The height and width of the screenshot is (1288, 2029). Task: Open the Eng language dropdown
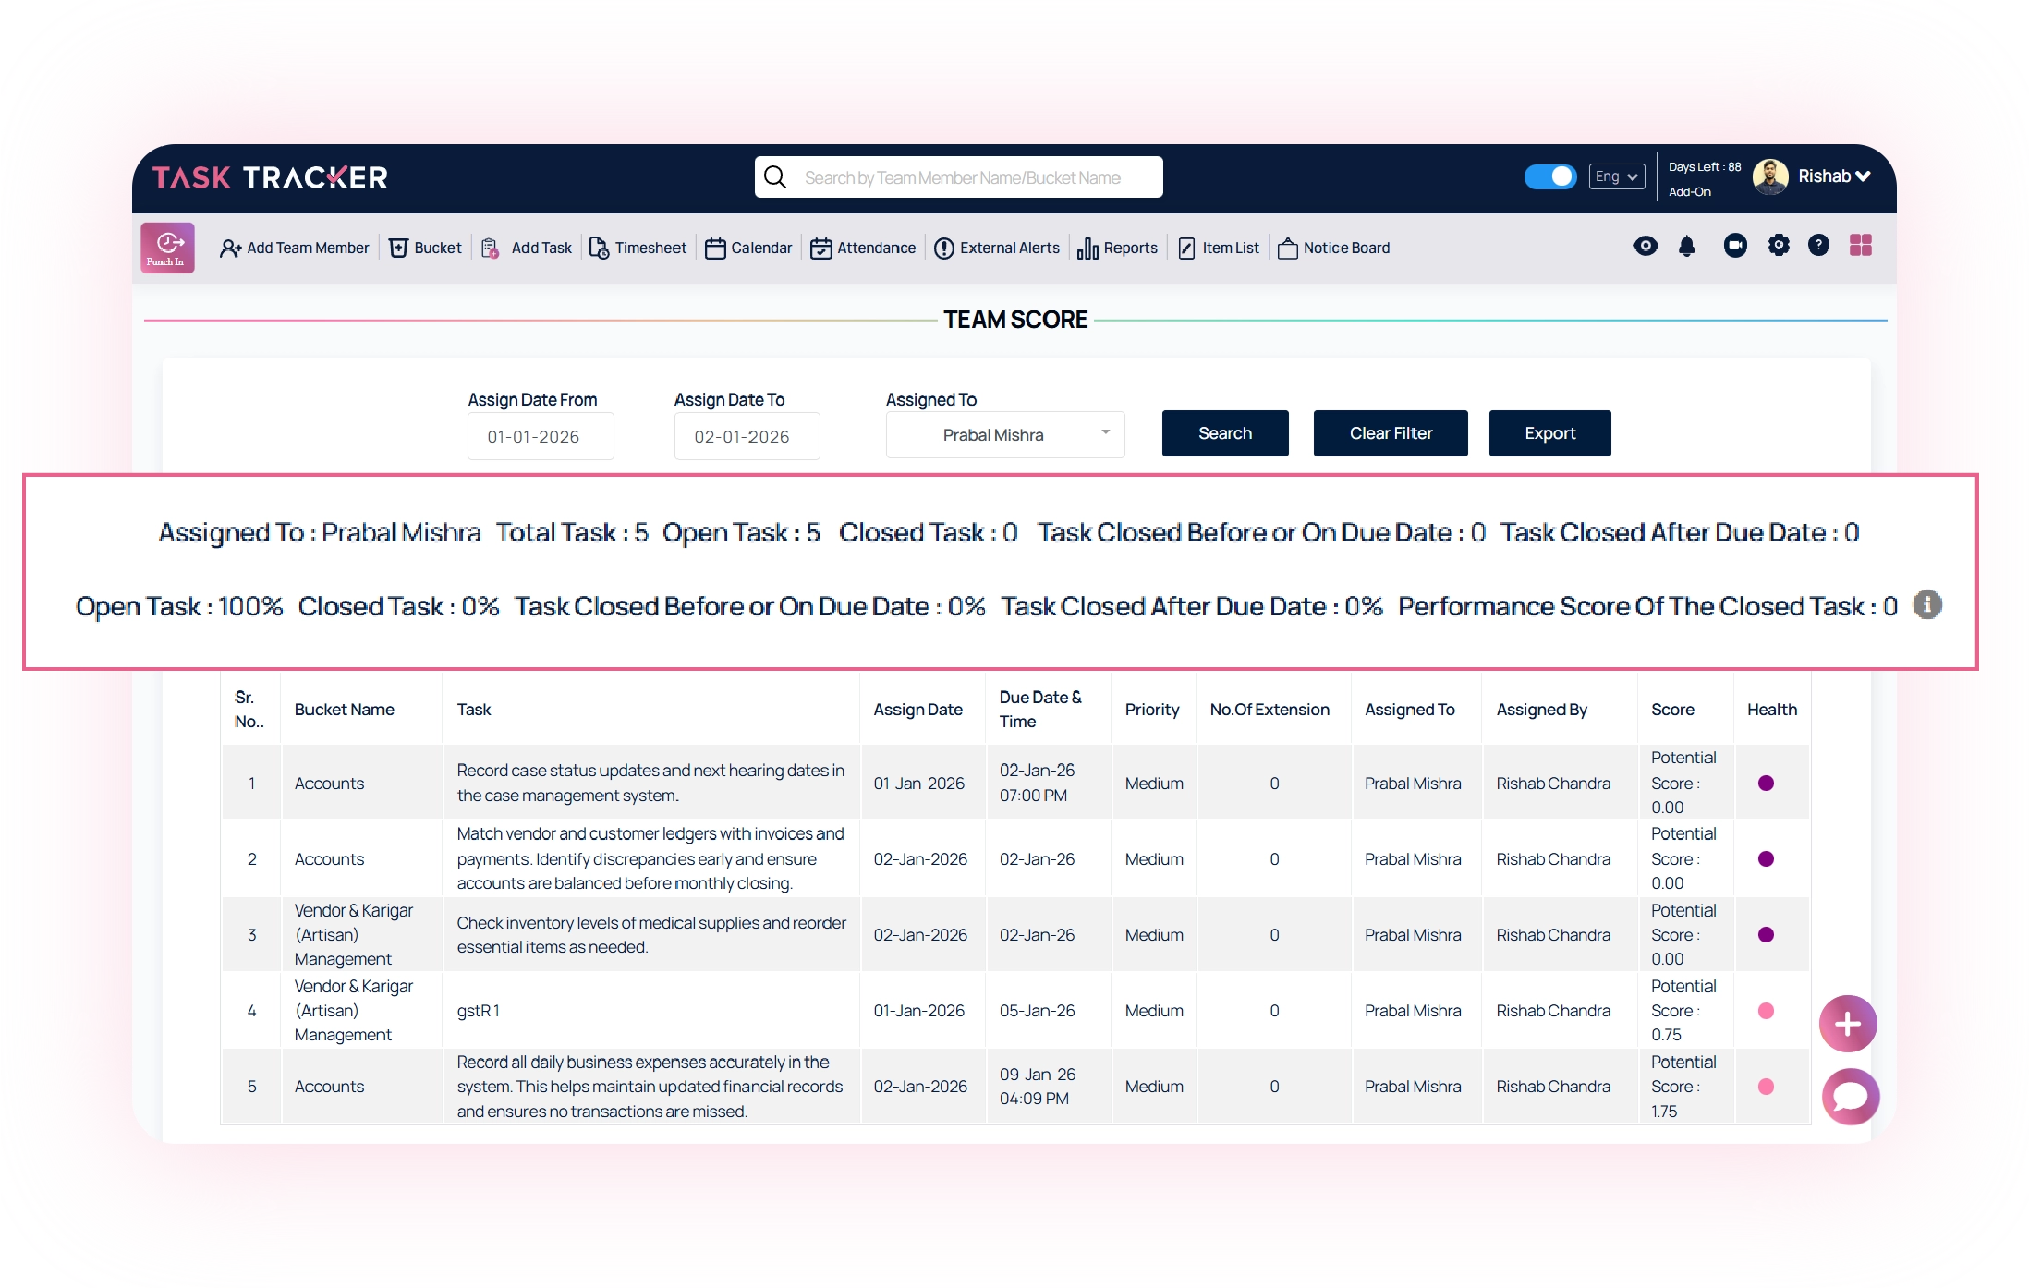1616,176
